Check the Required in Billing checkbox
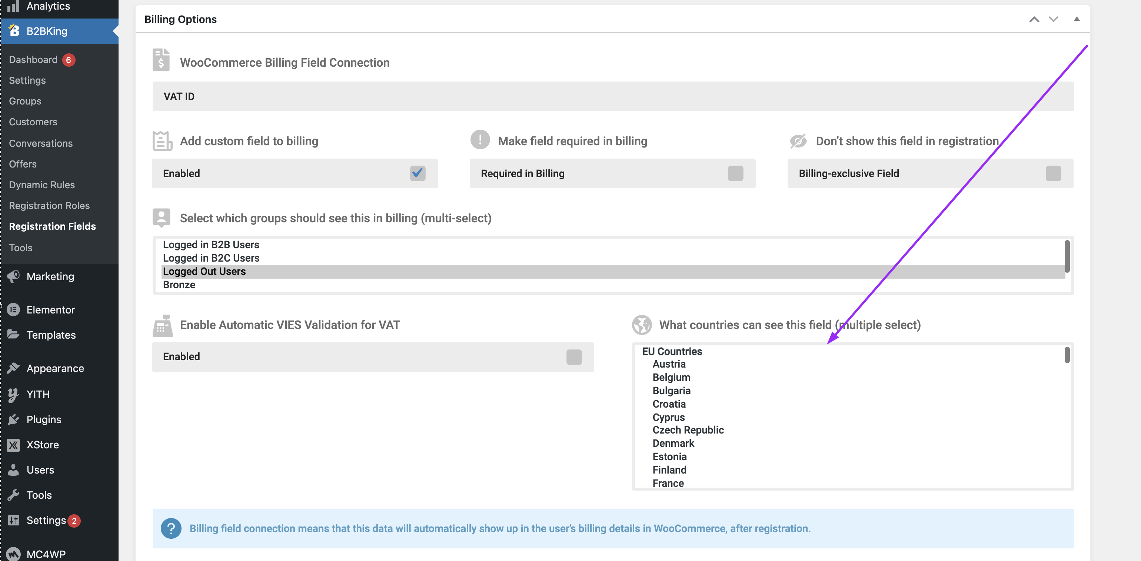 click(735, 173)
